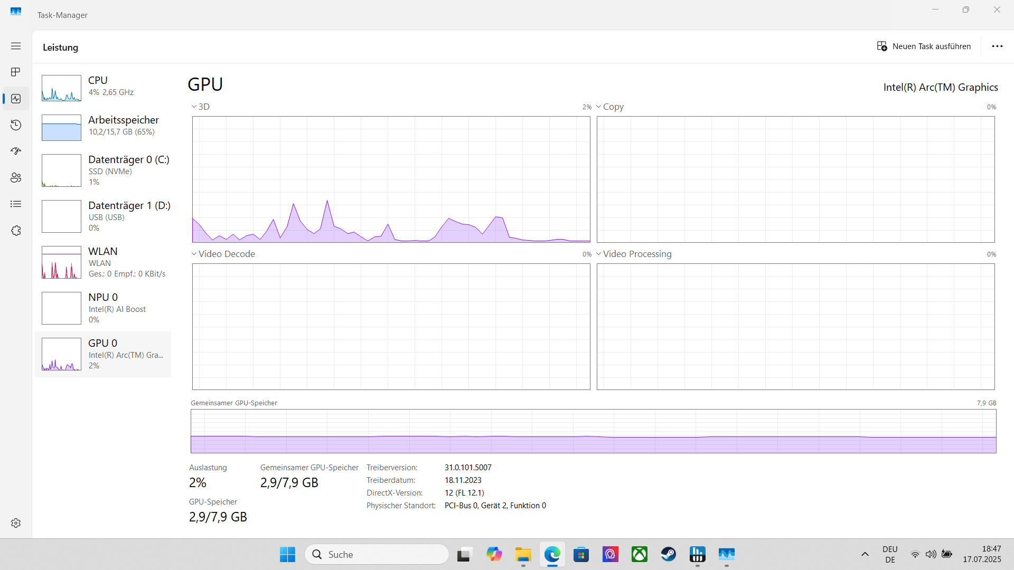Select NPU 0 in the performance list

[x=103, y=308]
